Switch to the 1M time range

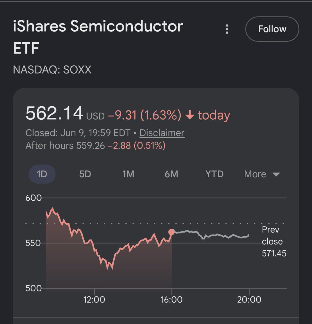click(x=128, y=174)
